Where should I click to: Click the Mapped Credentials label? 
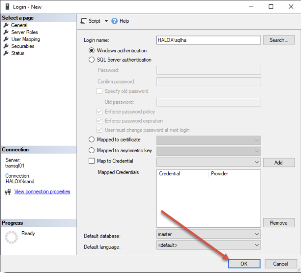118,172
